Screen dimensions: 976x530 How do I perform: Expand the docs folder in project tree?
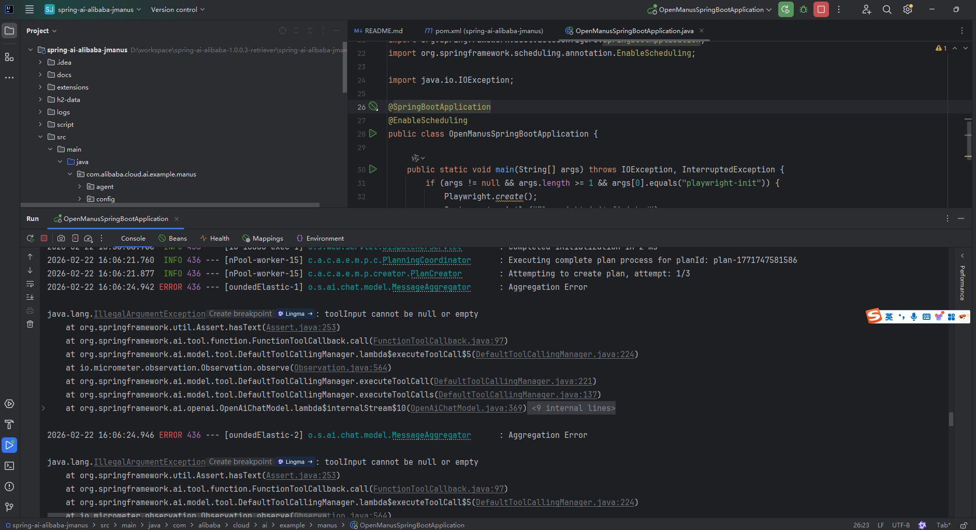pos(40,75)
